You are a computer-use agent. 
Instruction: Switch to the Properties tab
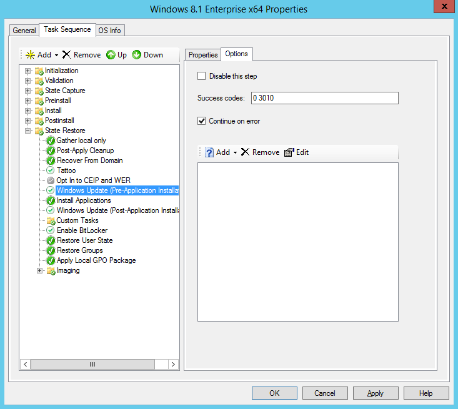pyautogui.click(x=203, y=55)
